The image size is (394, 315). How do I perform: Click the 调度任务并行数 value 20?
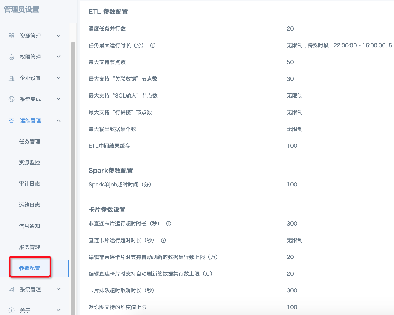click(290, 29)
